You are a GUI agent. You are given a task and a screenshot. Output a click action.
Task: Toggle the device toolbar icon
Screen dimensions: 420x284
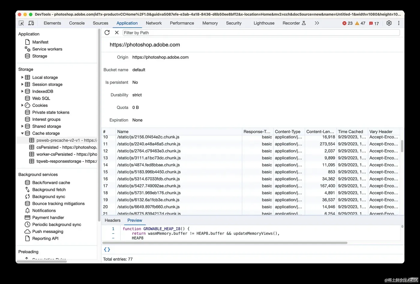point(31,23)
